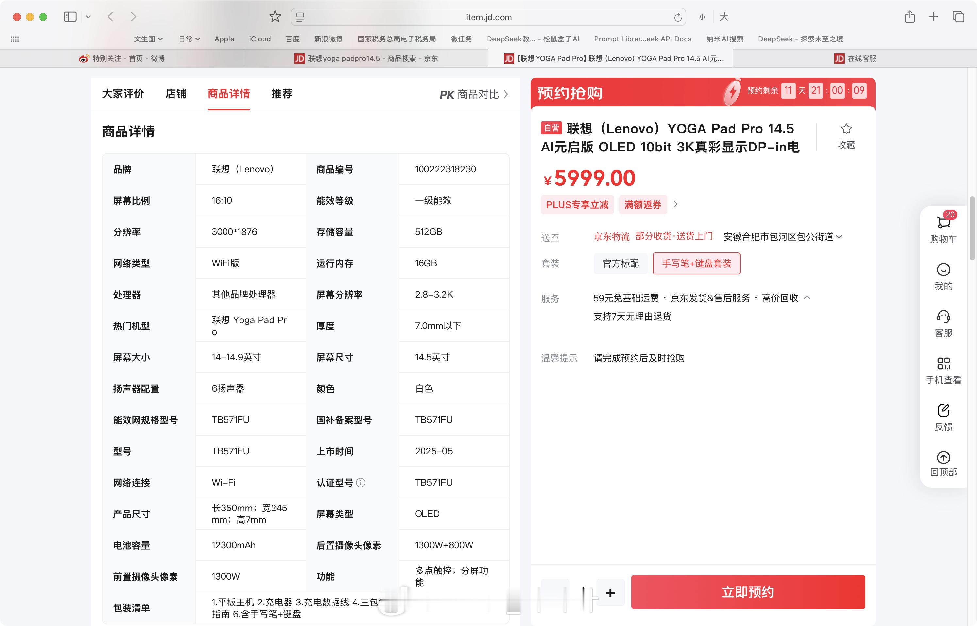Select the 商品详情 section tab
This screenshot has width=977, height=626.
(x=229, y=94)
